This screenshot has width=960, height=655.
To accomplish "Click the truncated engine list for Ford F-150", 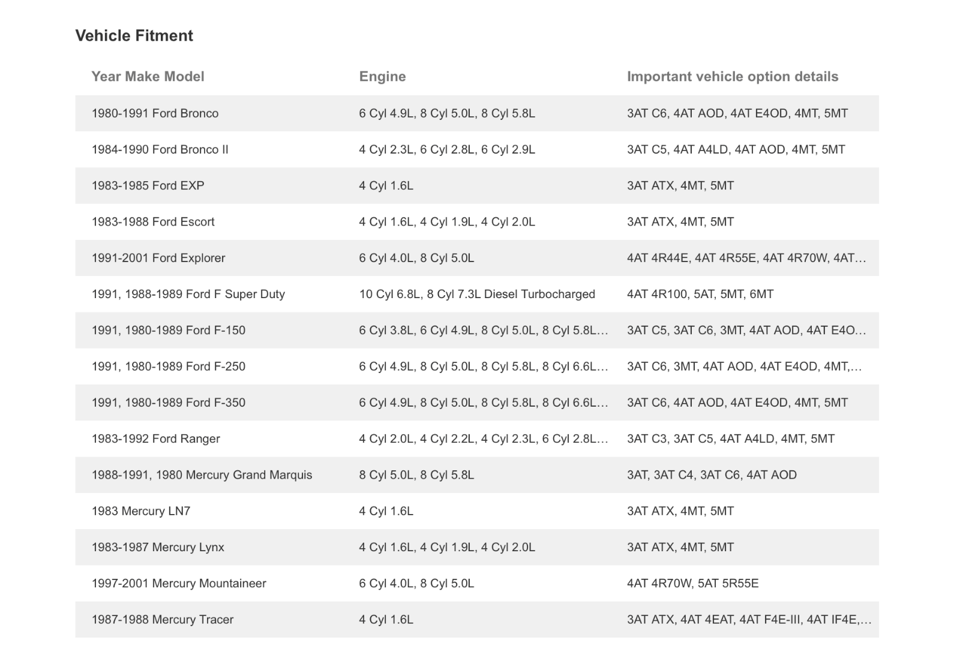I will (x=483, y=330).
